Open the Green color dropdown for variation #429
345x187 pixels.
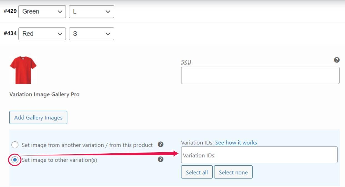click(42, 11)
